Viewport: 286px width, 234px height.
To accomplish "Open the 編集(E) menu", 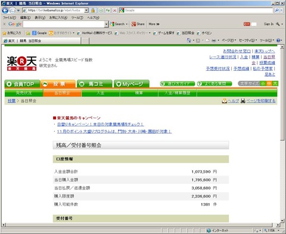I will 25,18.
